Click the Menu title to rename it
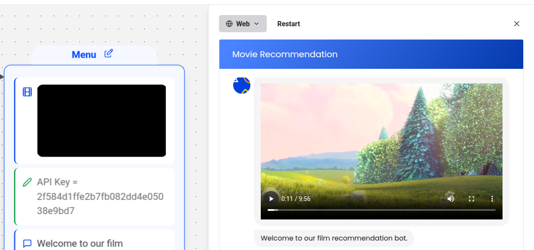Screen dimensions: 534x250 click(84, 54)
